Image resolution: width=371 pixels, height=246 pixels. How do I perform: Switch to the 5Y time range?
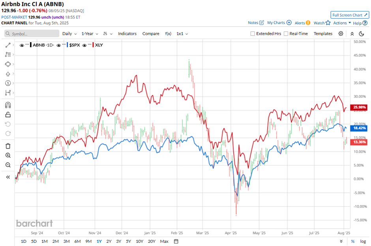coord(129,241)
